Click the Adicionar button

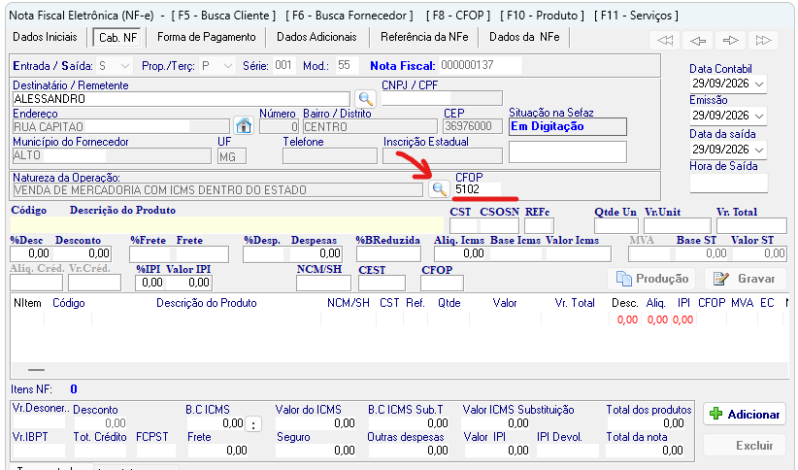[745, 414]
